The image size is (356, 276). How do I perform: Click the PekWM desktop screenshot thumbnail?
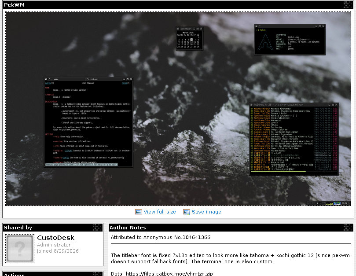[178, 109]
